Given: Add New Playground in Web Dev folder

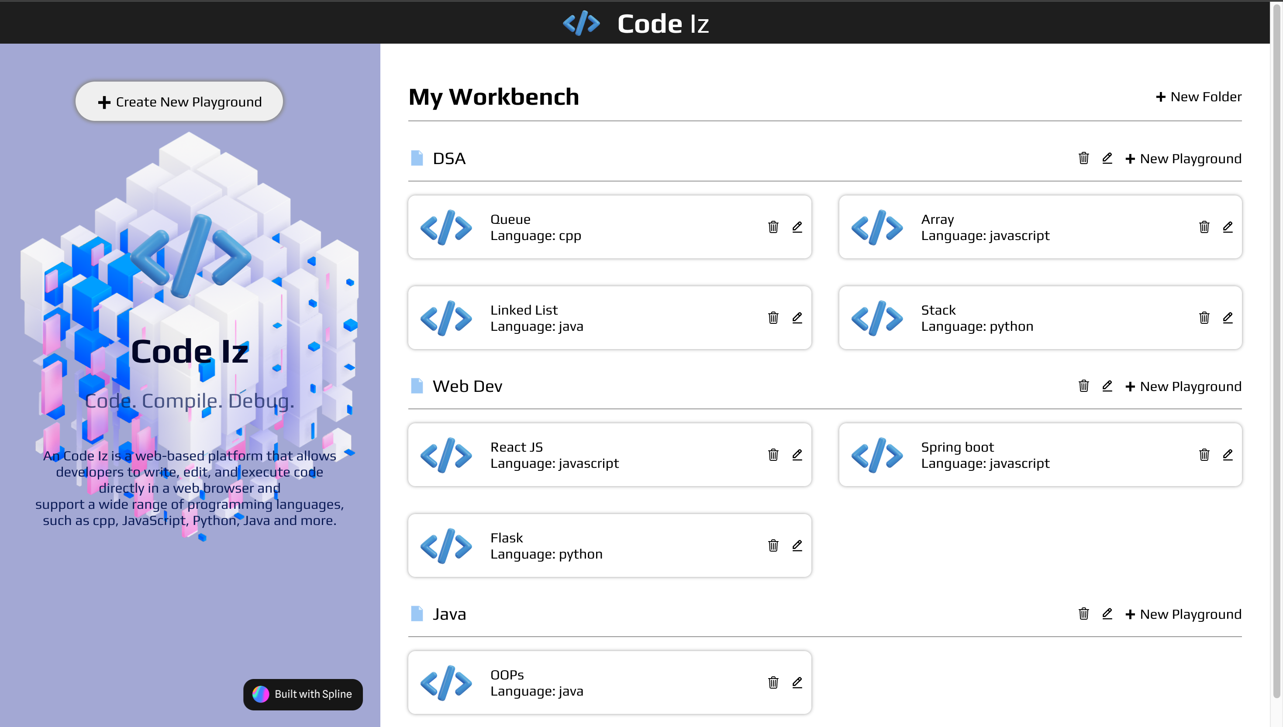Looking at the screenshot, I should [1183, 387].
